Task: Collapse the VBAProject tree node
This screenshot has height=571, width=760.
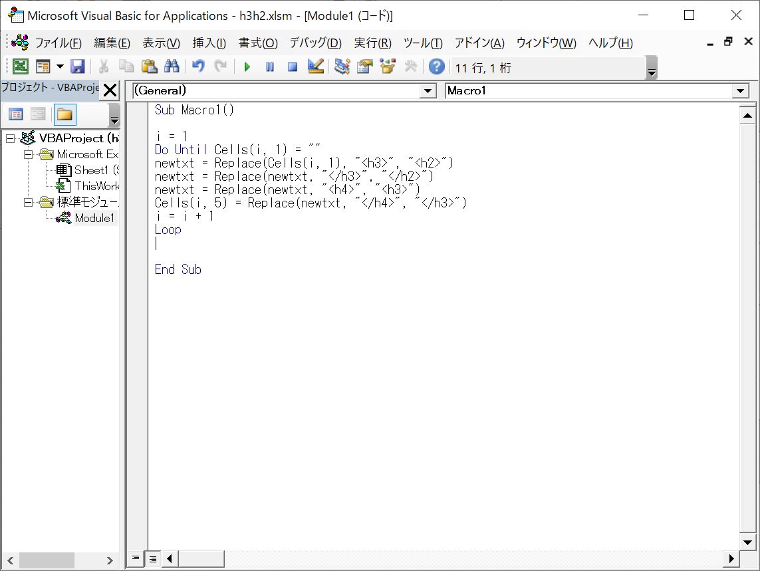Action: coord(10,139)
